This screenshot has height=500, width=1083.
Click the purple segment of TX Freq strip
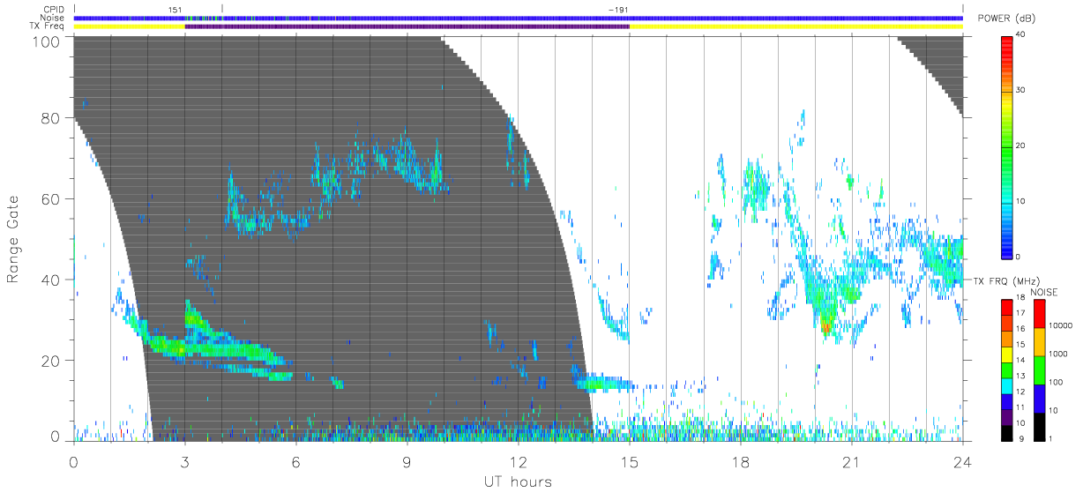coord(407,26)
